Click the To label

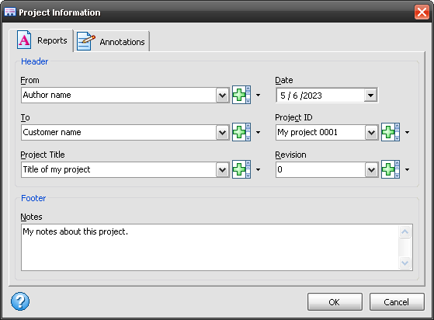pos(25,117)
